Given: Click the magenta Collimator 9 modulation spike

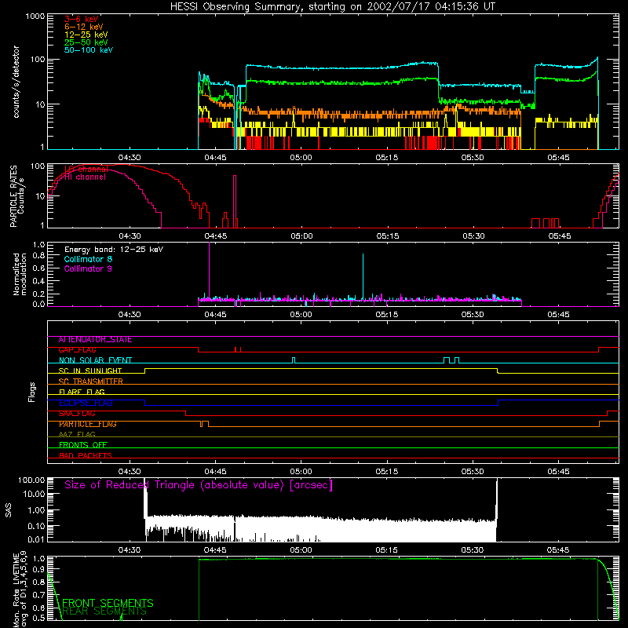Looking at the screenshot, I should pos(209,270).
